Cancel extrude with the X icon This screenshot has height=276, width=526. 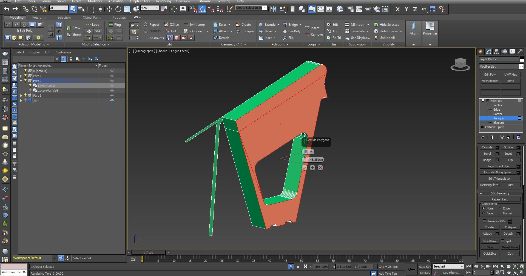(320, 168)
